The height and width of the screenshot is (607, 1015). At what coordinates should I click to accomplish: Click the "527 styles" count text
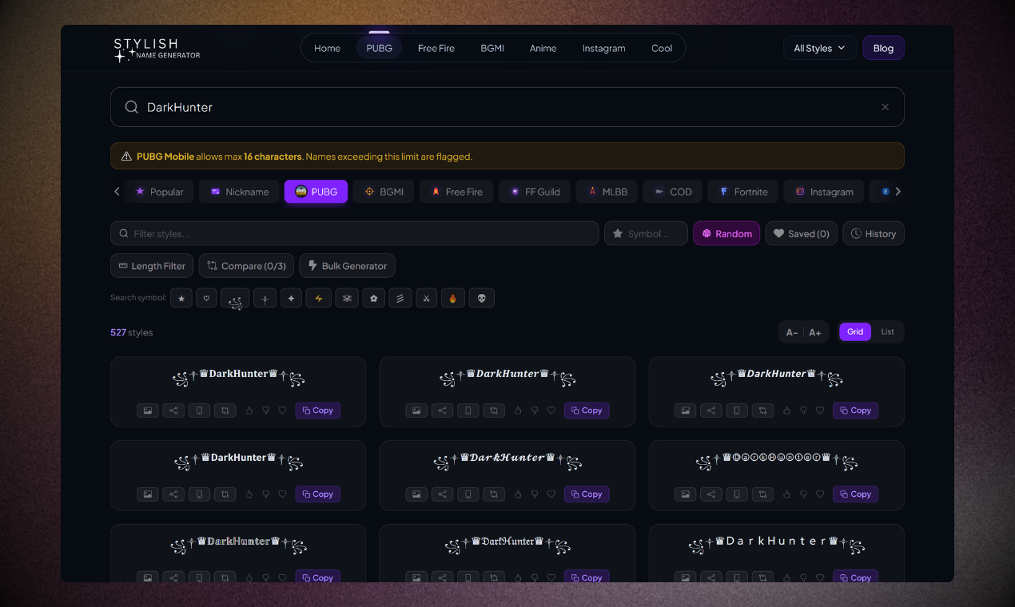click(x=131, y=332)
